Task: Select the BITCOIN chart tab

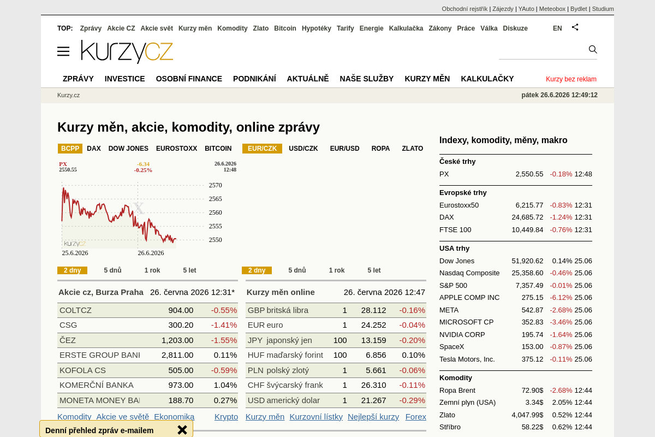Action: (218, 149)
